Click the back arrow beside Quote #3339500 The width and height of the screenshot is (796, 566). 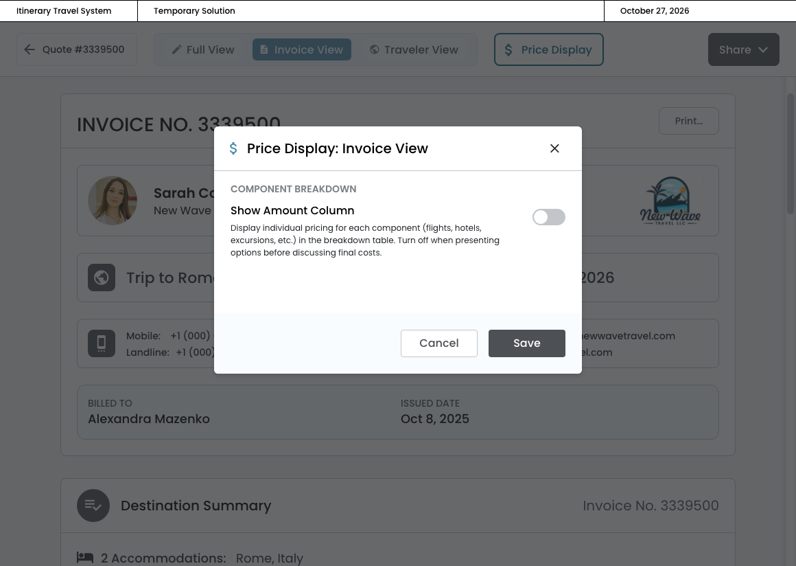pyautogui.click(x=30, y=49)
